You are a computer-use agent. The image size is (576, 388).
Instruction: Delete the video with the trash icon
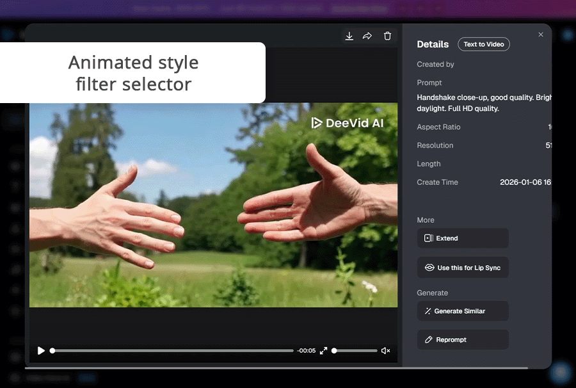[x=387, y=36]
